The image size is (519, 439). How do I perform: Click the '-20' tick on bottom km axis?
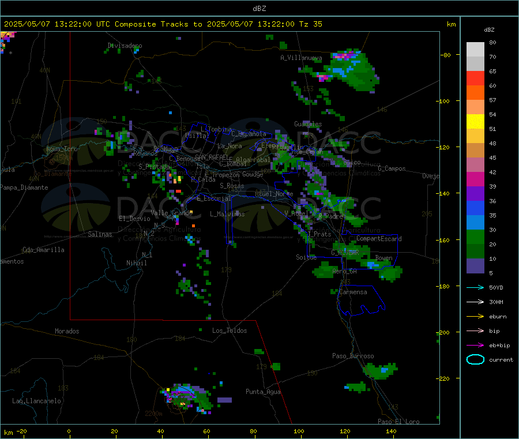click(x=21, y=431)
